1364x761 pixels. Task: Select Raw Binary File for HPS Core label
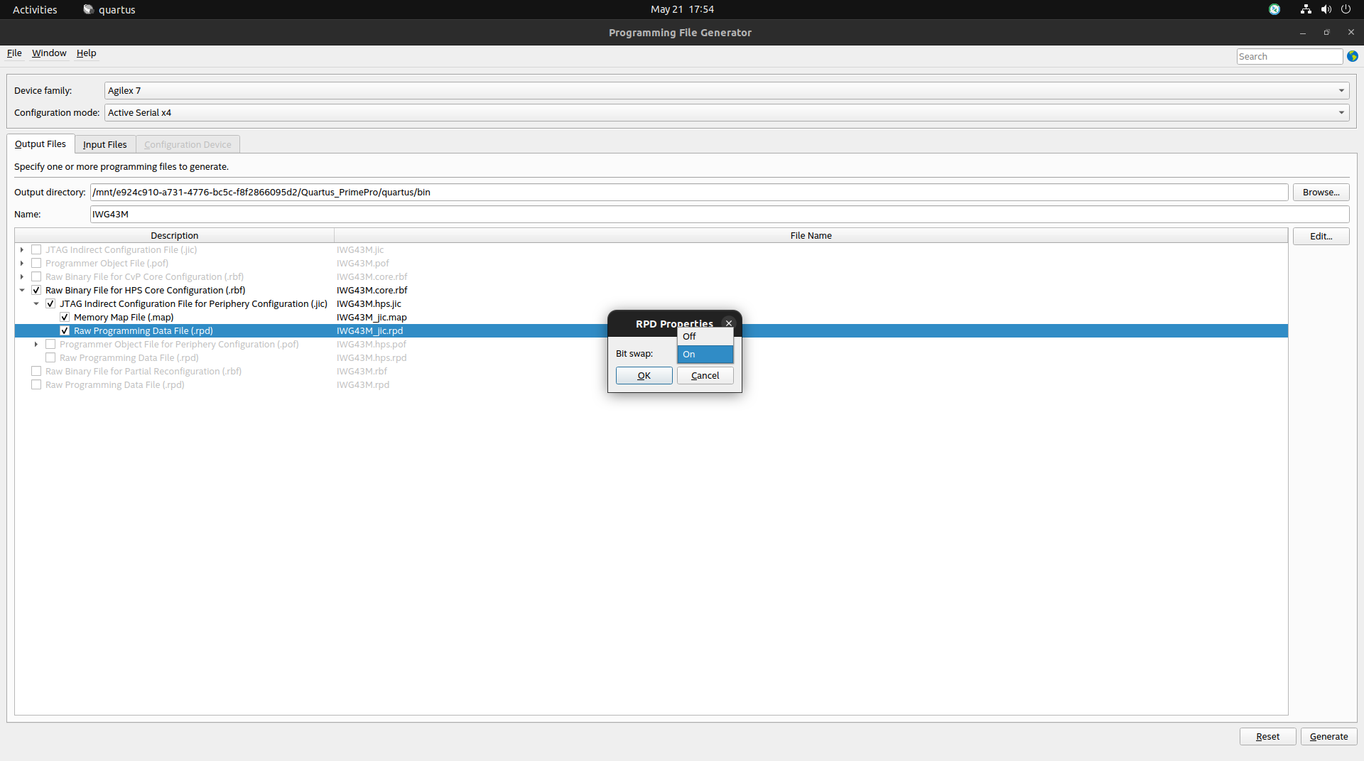(x=146, y=290)
